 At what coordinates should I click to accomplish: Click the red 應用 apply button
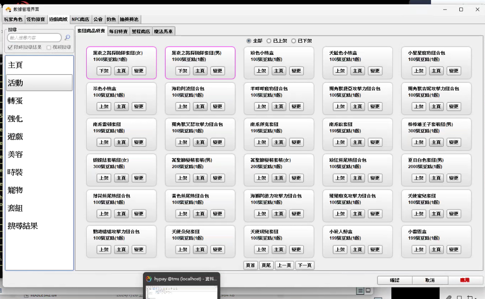pos(465,280)
